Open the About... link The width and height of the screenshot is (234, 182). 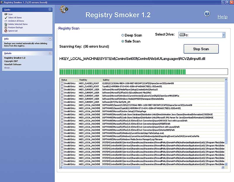(x=8, y=68)
